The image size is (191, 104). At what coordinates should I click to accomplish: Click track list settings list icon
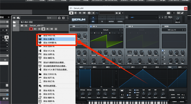pos(63,18)
